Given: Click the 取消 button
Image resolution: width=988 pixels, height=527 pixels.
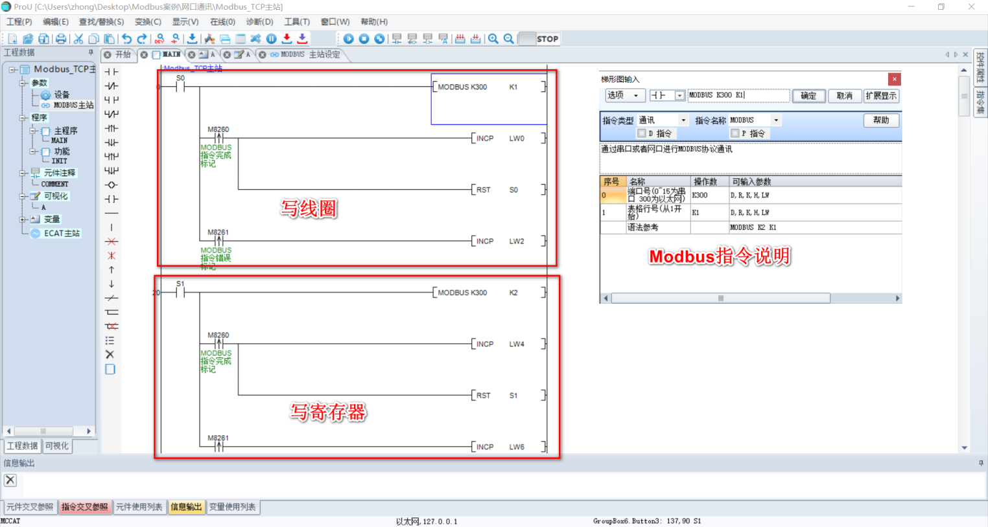Looking at the screenshot, I should (x=844, y=96).
